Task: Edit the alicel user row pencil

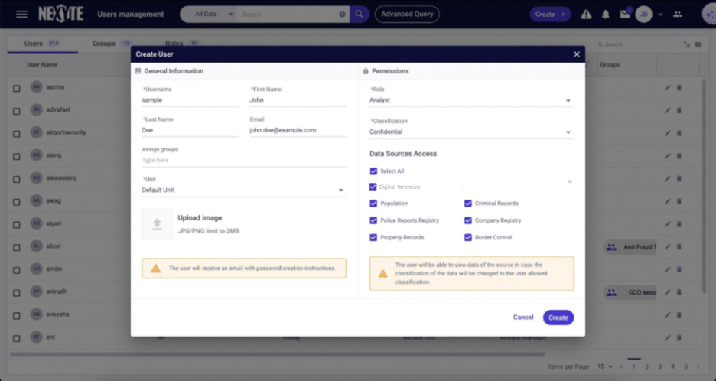Action: tap(668, 246)
